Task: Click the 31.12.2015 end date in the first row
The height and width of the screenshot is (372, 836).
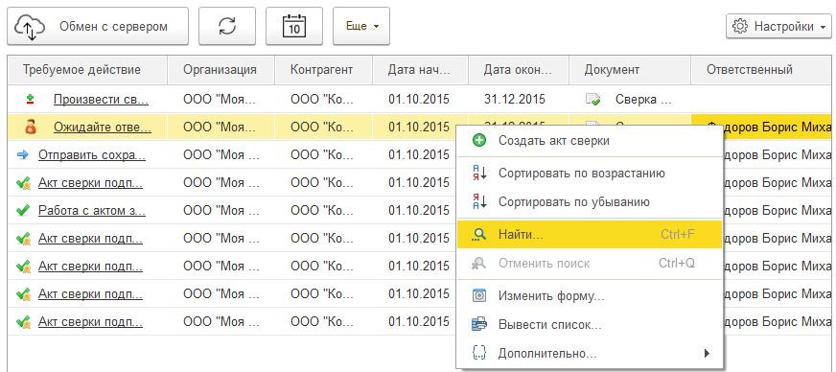Action: tap(515, 99)
